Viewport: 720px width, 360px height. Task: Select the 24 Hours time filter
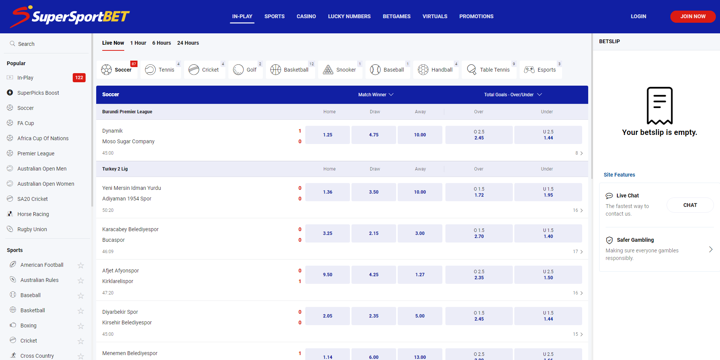(188, 43)
